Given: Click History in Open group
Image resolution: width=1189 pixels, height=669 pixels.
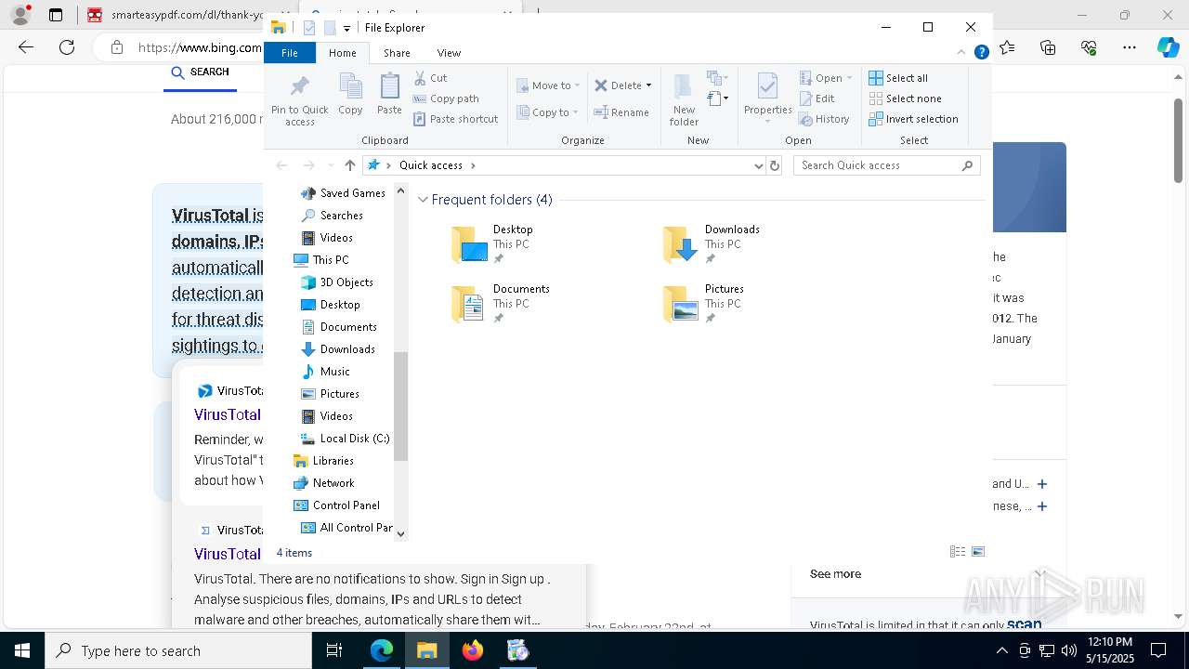Looking at the screenshot, I should coord(824,119).
